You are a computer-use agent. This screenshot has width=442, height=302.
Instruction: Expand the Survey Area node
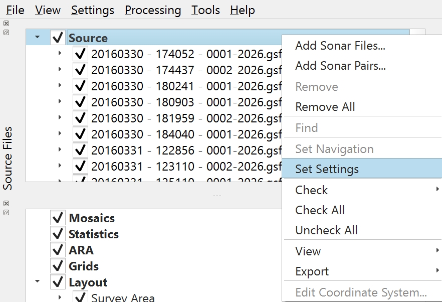click(60, 297)
